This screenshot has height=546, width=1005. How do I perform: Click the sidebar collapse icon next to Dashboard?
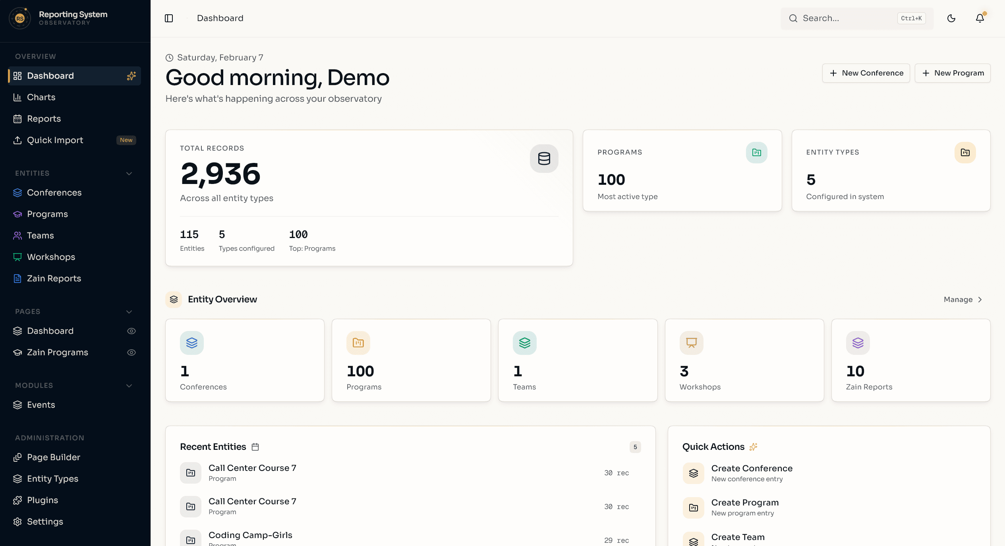169,18
